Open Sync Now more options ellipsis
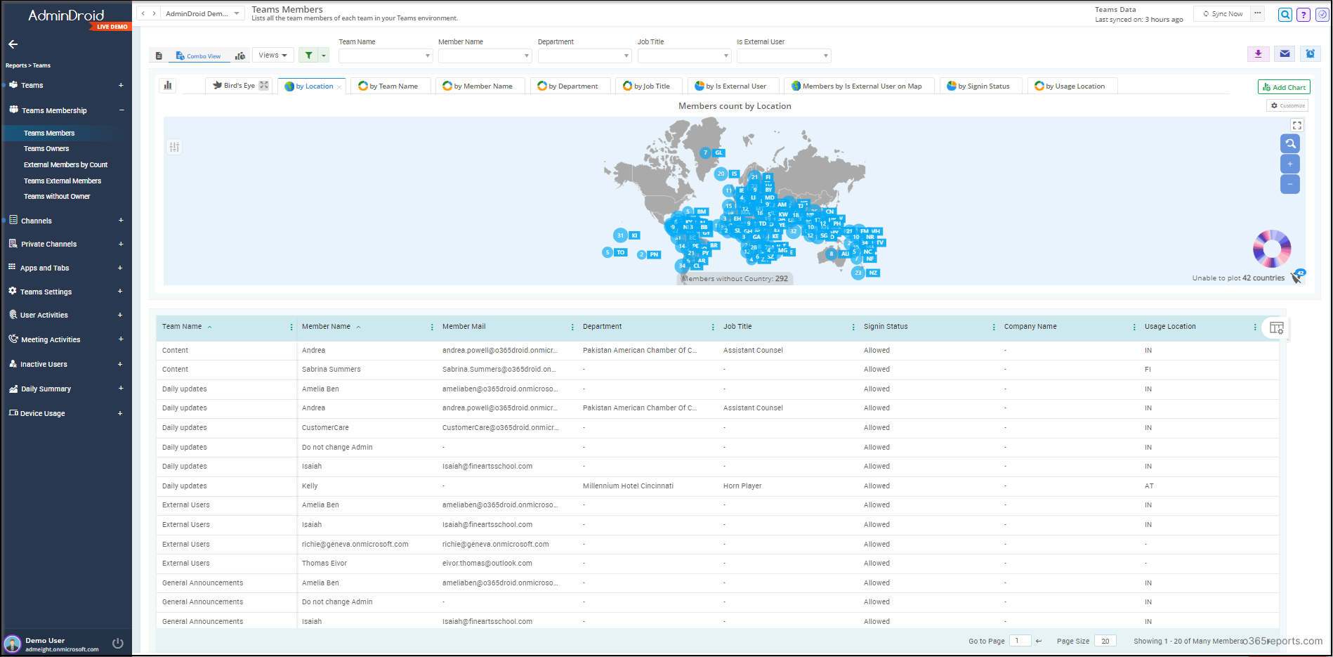Image resolution: width=1333 pixels, height=657 pixels. [1258, 13]
